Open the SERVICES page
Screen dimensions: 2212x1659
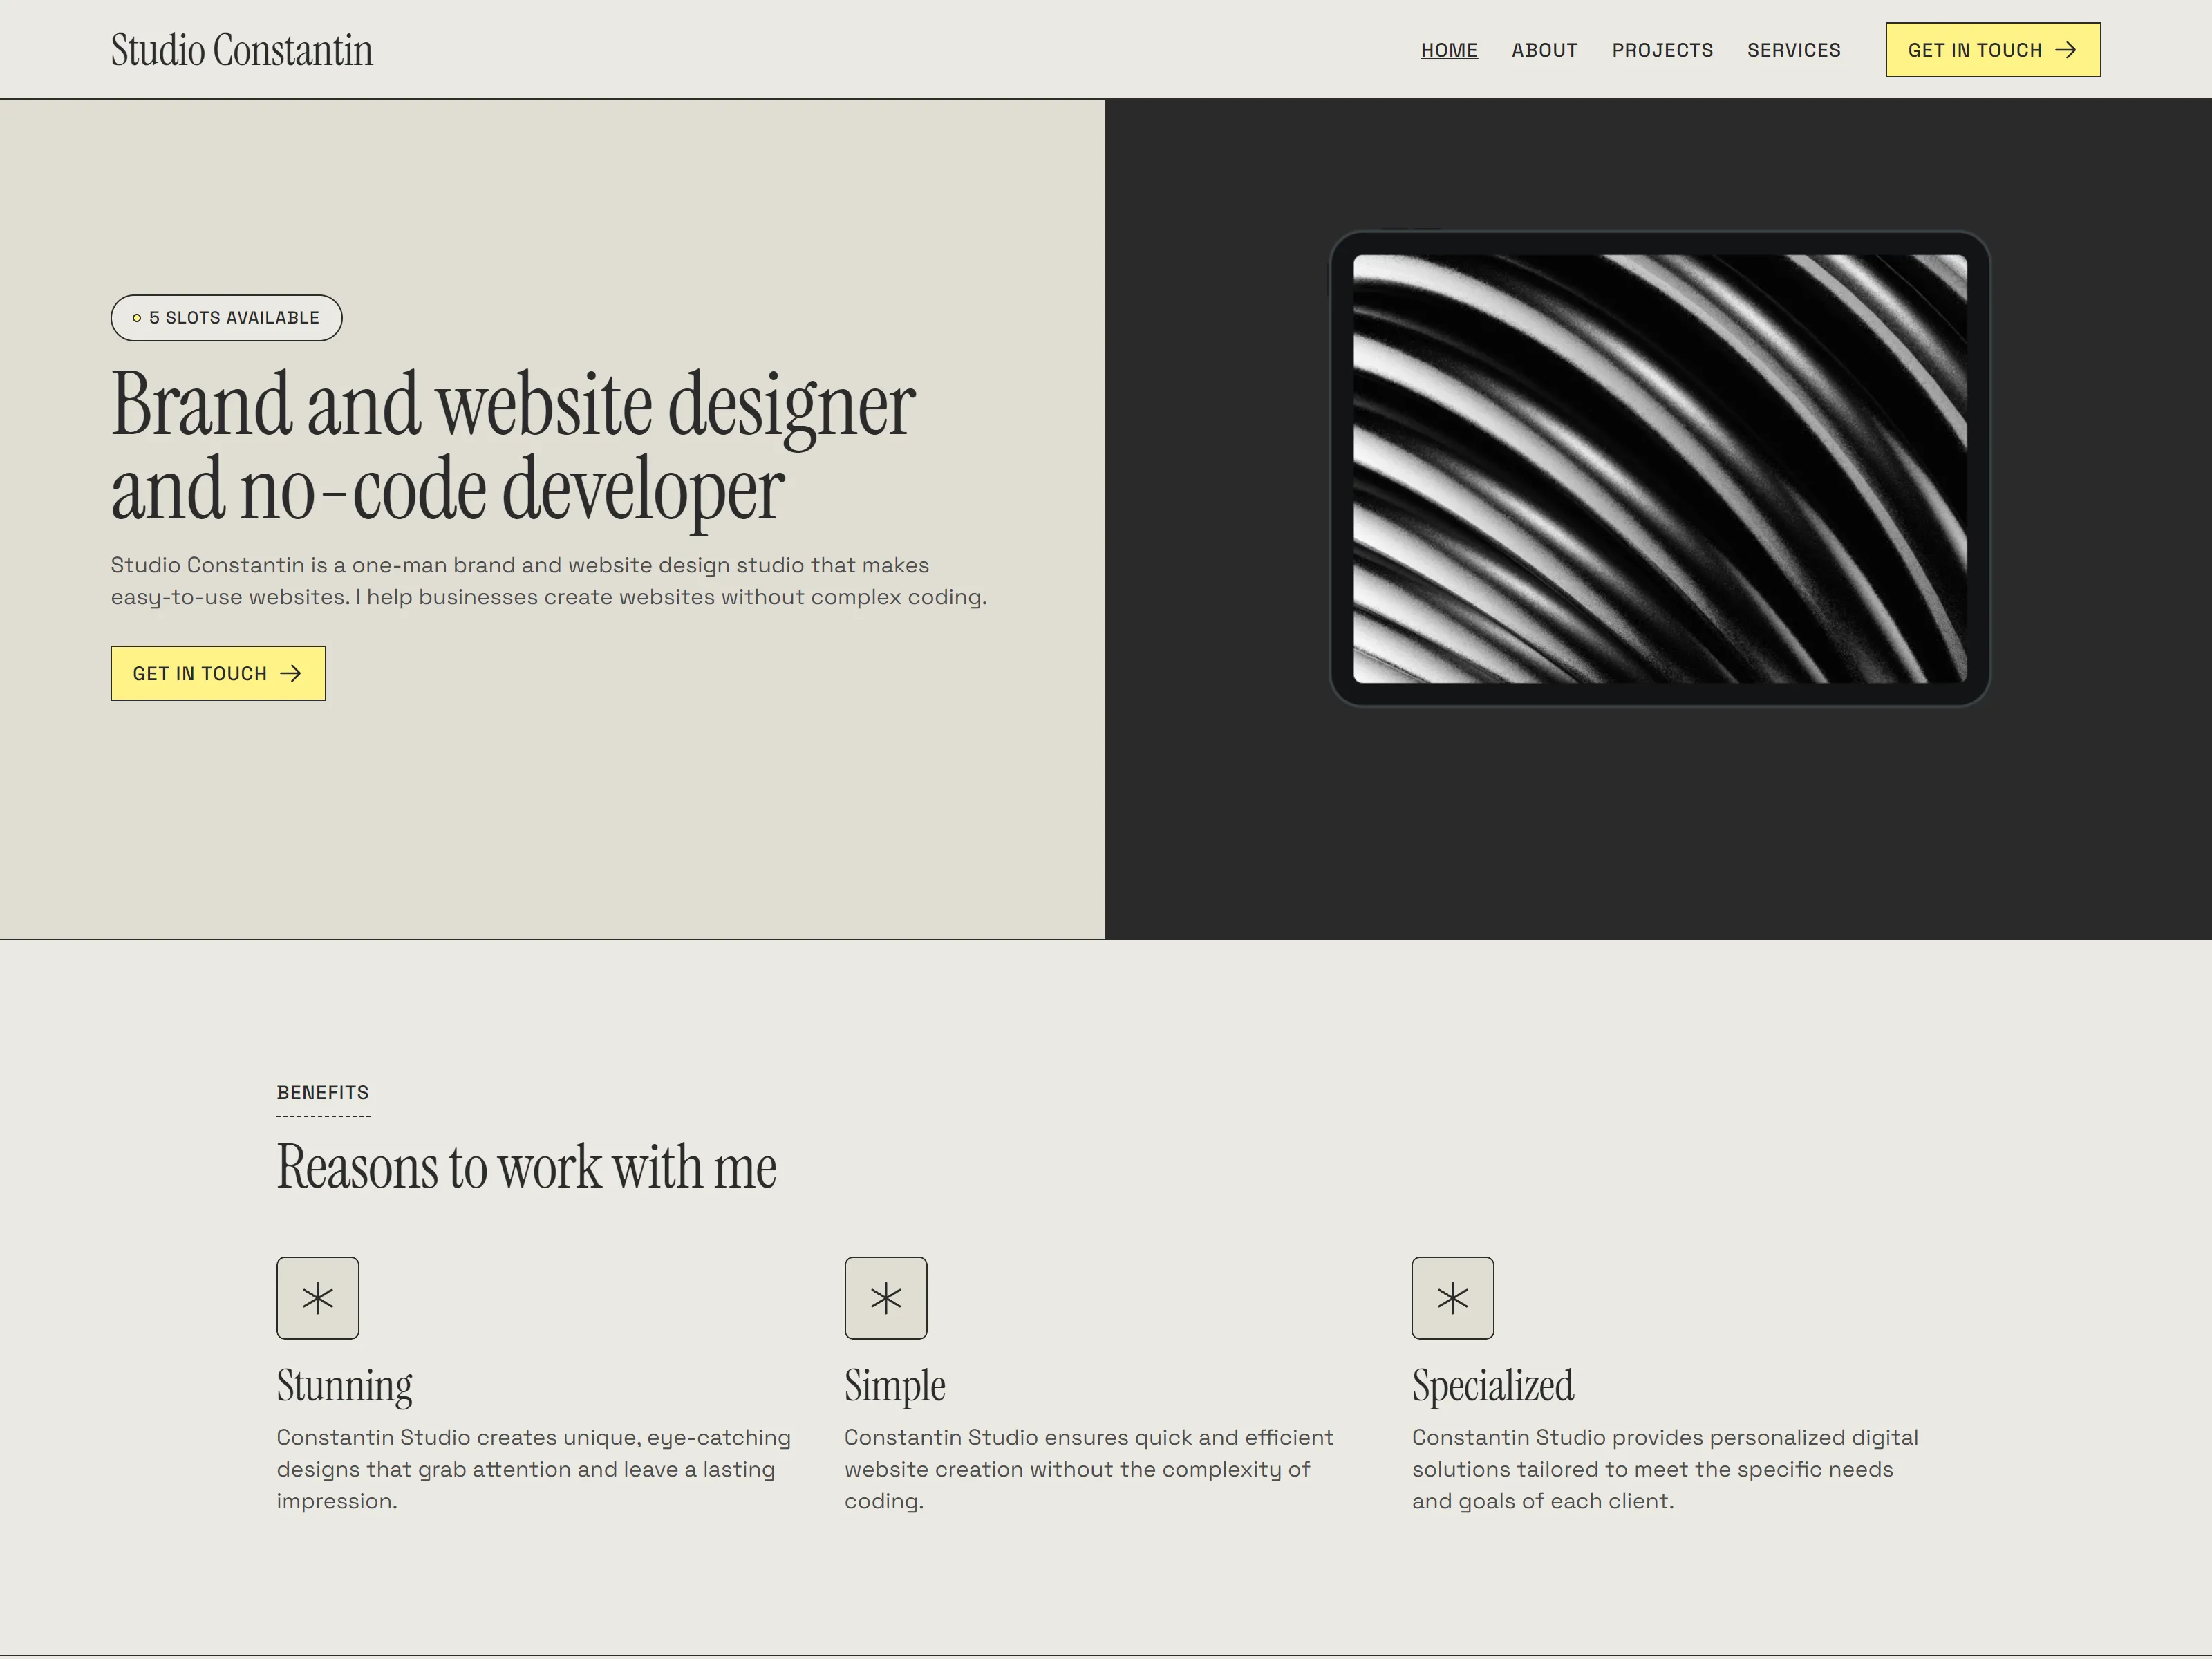1793,50
